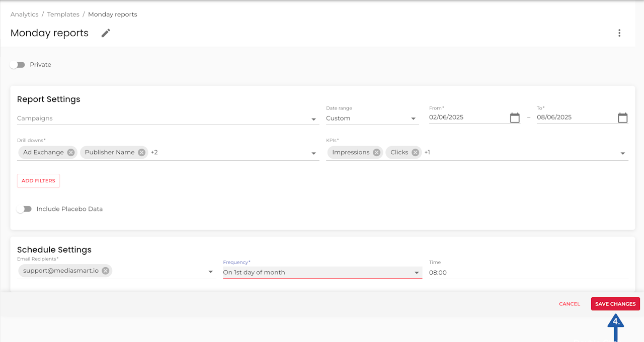Remove the Publisher Name chip

point(142,153)
